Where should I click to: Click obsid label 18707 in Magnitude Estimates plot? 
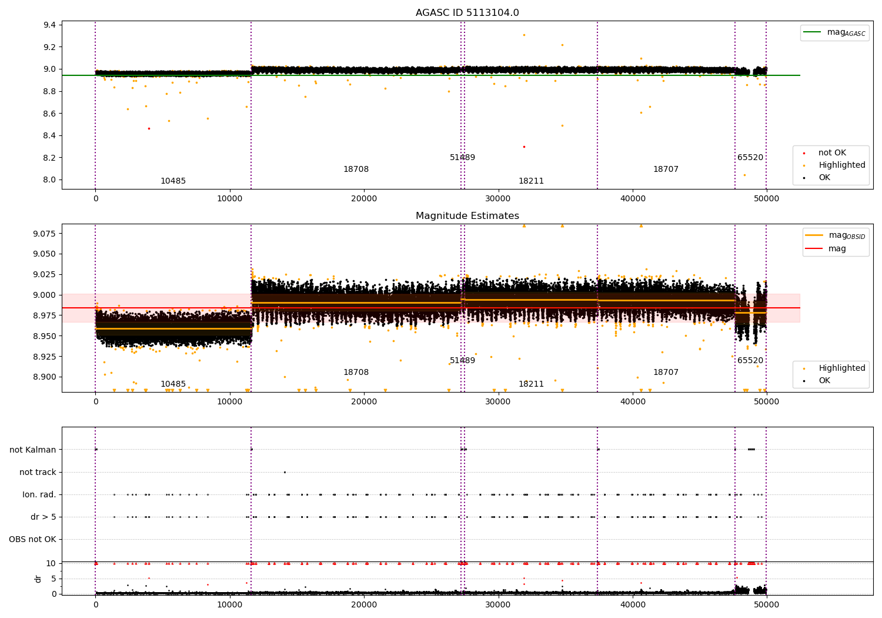666,373
